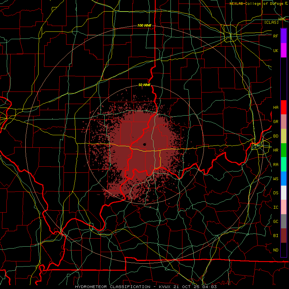Click the white DS legend swatch
Screen dimensions: 289x289
pyautogui.click(x=284, y=193)
